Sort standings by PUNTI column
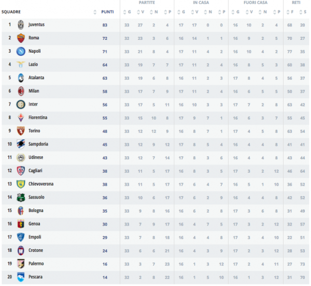 pyautogui.click(x=108, y=11)
